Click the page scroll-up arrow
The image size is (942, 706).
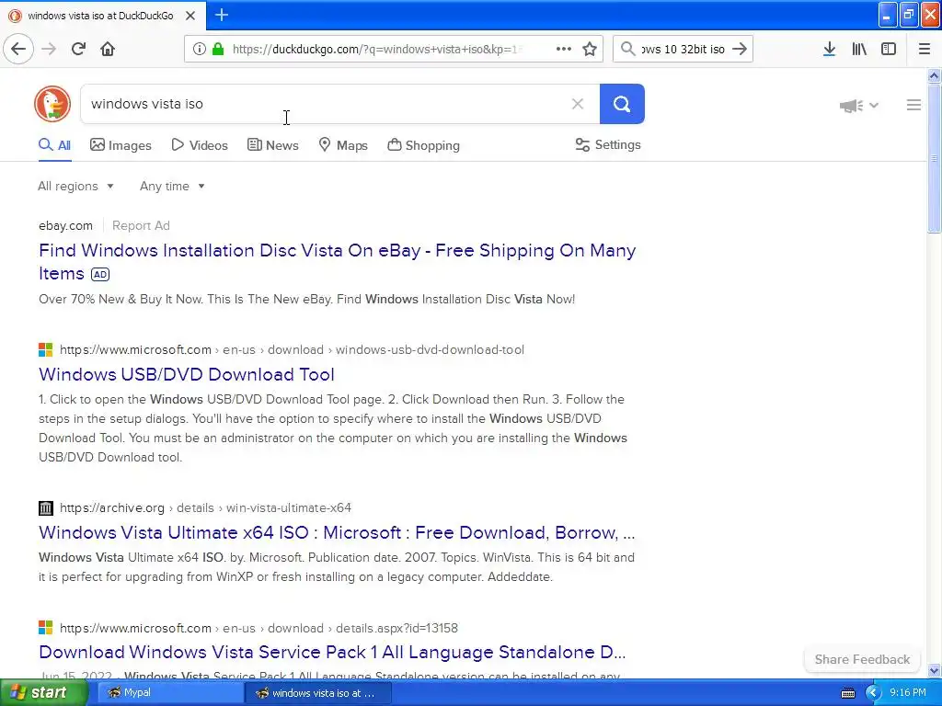pyautogui.click(x=934, y=75)
